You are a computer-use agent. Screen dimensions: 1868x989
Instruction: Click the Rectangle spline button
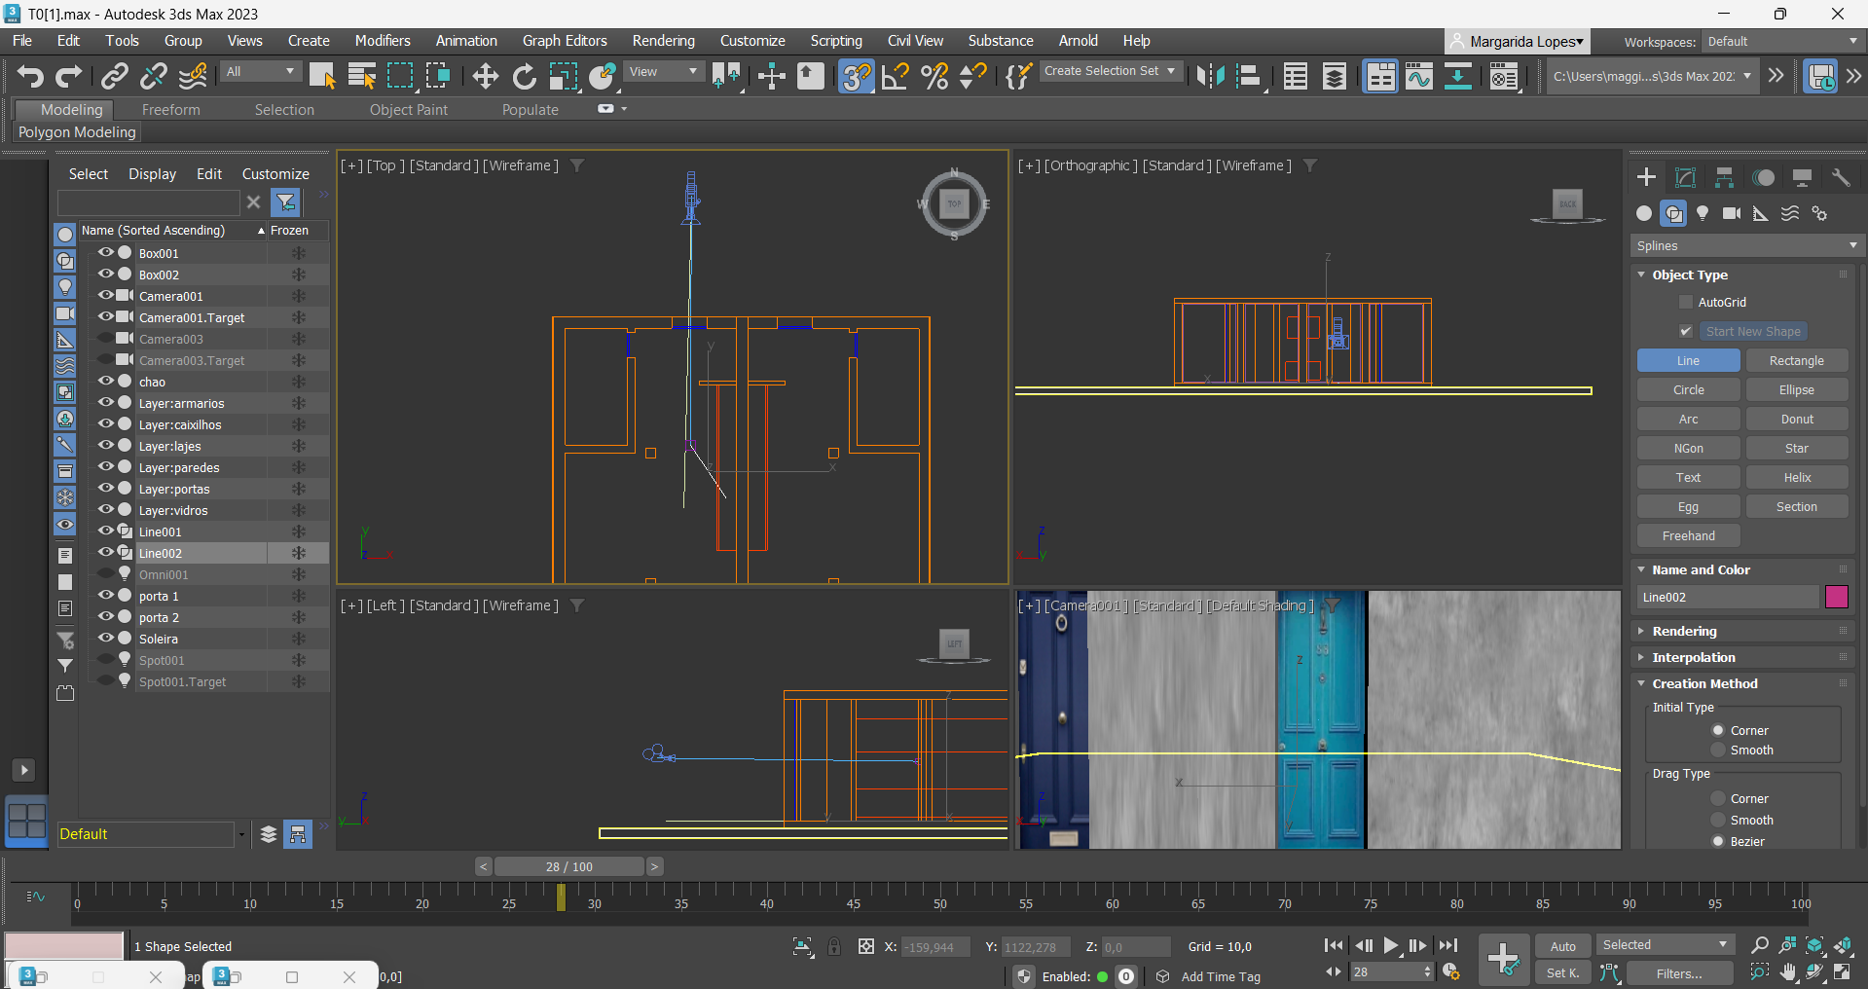pos(1796,361)
